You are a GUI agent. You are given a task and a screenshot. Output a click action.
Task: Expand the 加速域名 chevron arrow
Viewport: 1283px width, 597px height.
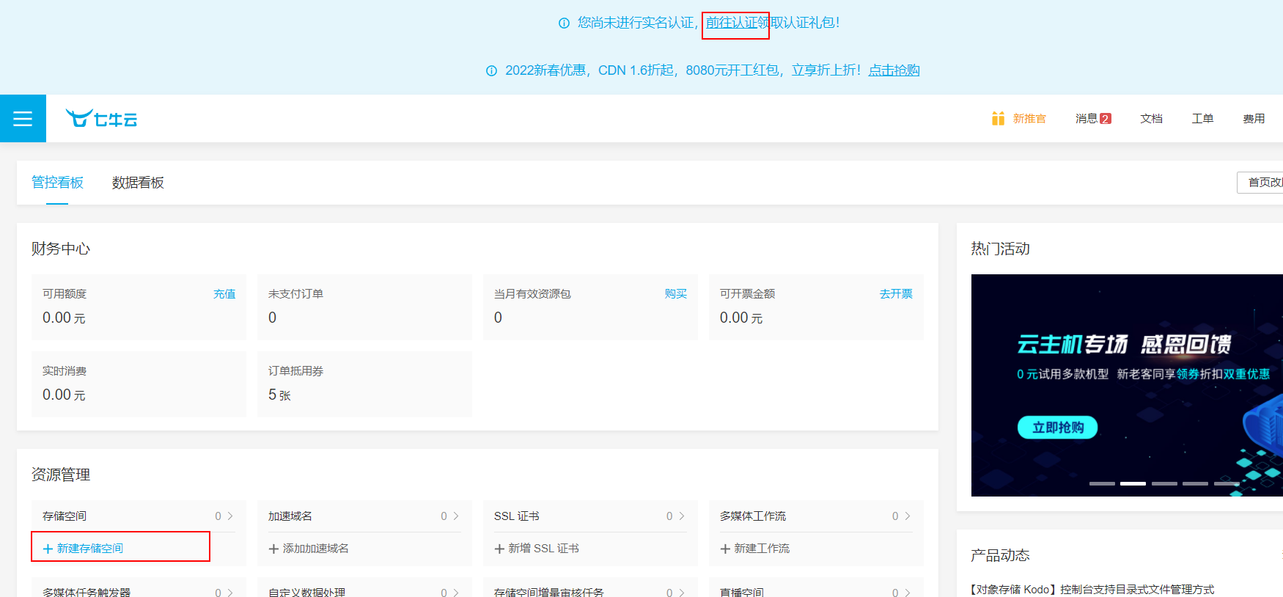456,516
